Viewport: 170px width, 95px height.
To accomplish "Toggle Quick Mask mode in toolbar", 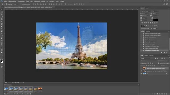I will click(2, 65).
